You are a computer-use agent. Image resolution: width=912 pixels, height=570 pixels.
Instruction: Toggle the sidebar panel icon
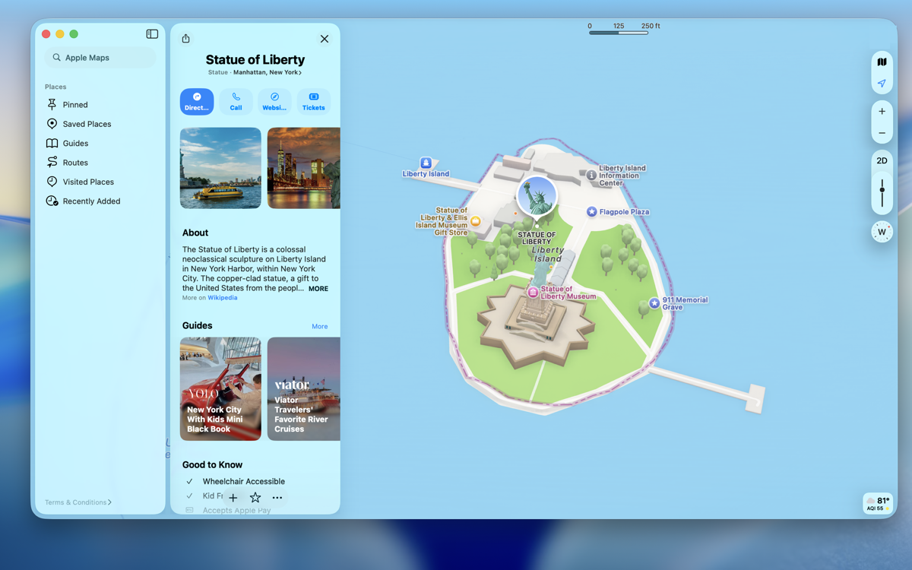(x=152, y=34)
